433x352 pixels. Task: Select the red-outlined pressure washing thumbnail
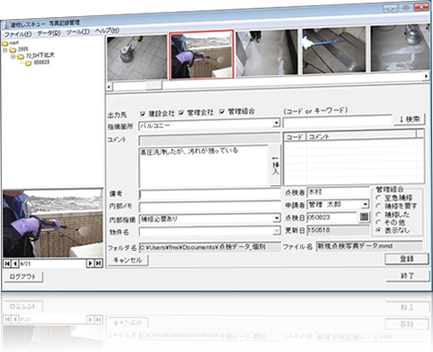[201, 55]
